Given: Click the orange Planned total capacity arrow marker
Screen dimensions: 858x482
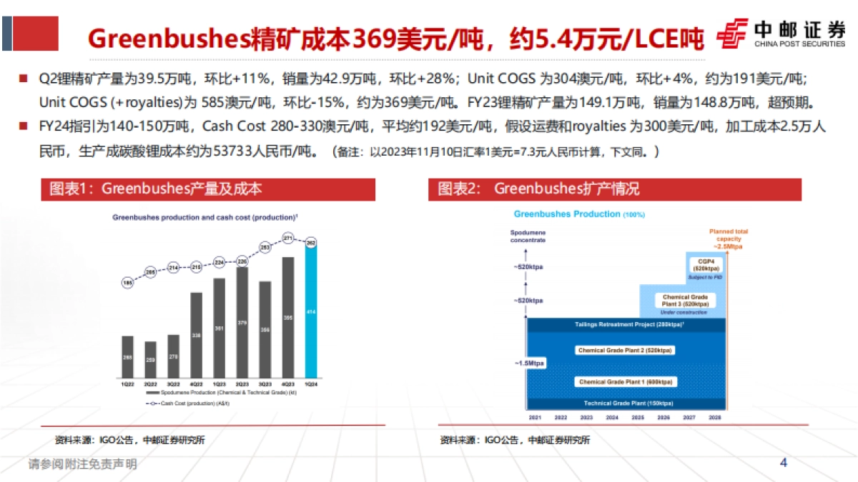Looking at the screenshot, I should click(726, 251).
